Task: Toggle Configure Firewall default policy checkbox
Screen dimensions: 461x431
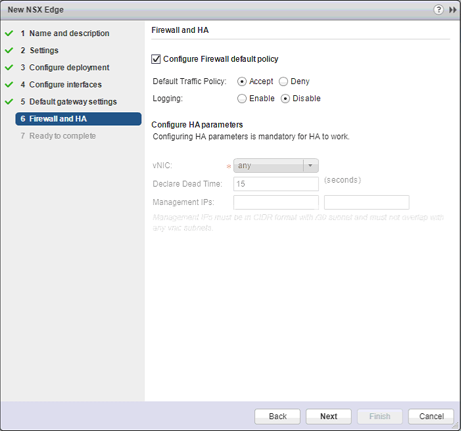Action: 157,59
